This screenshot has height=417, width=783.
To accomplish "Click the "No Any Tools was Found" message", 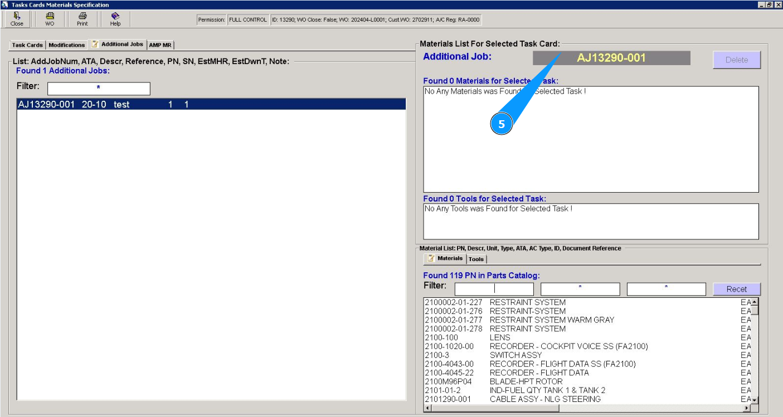I will tap(499, 209).
